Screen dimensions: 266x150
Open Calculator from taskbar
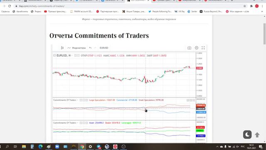[32, 147]
